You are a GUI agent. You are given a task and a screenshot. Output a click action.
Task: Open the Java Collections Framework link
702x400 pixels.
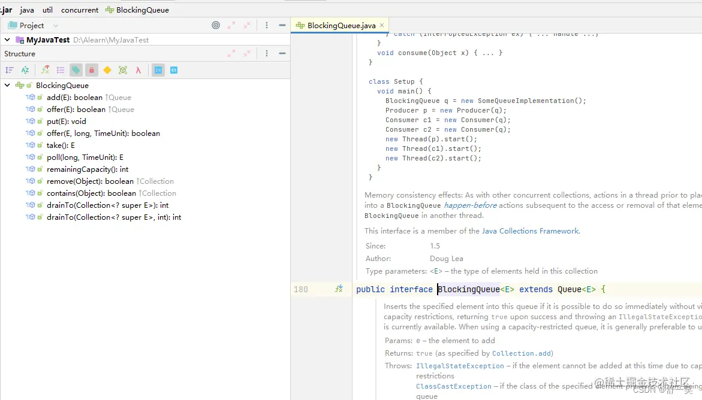(x=530, y=231)
